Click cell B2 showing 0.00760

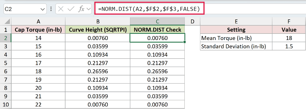point(98,38)
